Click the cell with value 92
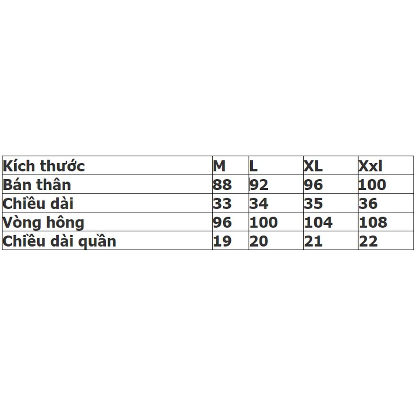 click(x=276, y=185)
